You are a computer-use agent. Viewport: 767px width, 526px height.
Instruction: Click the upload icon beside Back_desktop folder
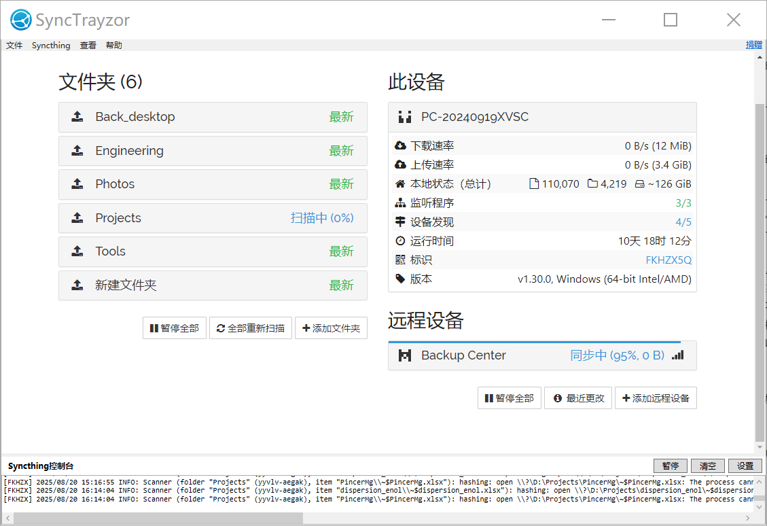77,117
